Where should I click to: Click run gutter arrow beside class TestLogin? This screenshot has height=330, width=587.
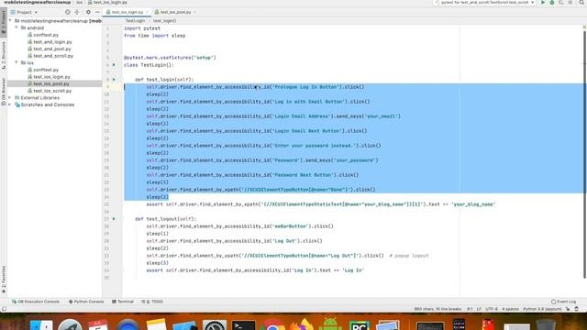(114, 65)
